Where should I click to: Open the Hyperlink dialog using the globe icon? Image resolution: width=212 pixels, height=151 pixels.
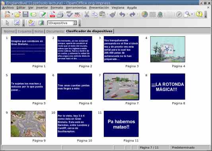(x=160, y=14)
